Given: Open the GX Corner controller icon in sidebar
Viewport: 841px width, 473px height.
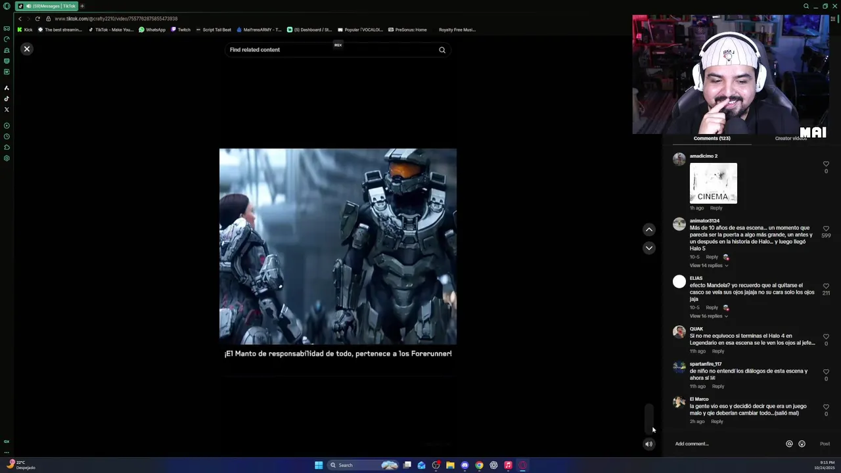Looking at the screenshot, I should 7,29.
